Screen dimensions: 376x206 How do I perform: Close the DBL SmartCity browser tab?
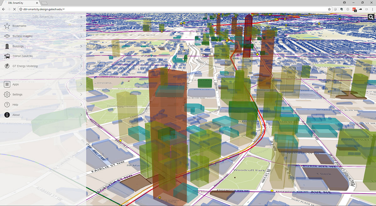click(x=38, y=3)
